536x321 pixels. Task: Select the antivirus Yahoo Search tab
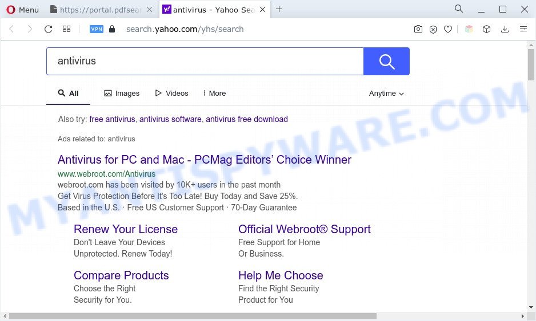click(209, 10)
